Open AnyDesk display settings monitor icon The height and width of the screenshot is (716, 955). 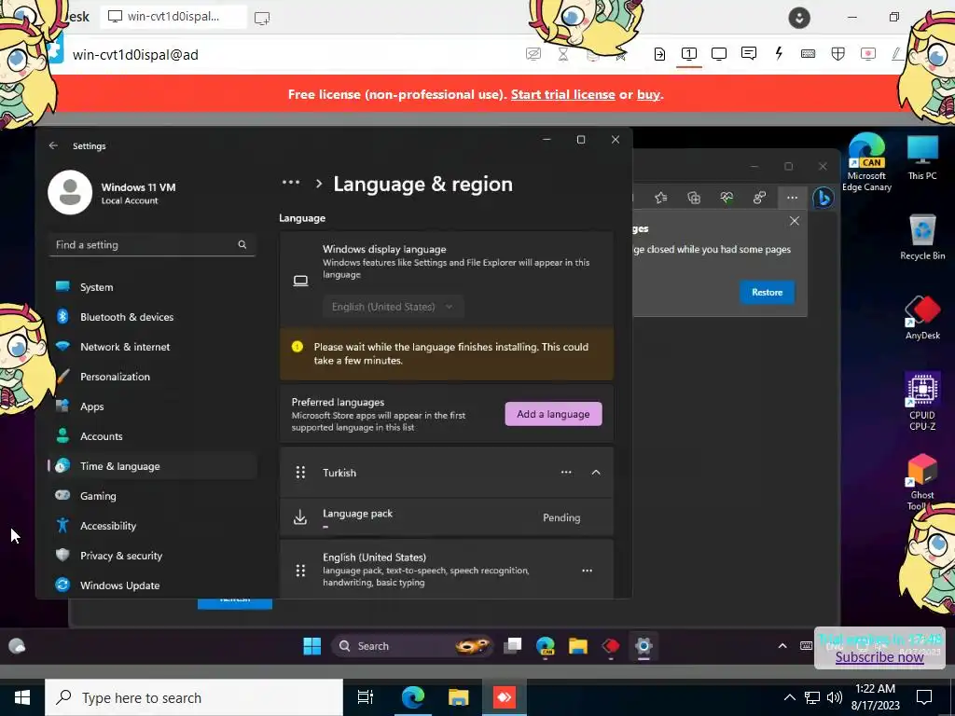[719, 53]
